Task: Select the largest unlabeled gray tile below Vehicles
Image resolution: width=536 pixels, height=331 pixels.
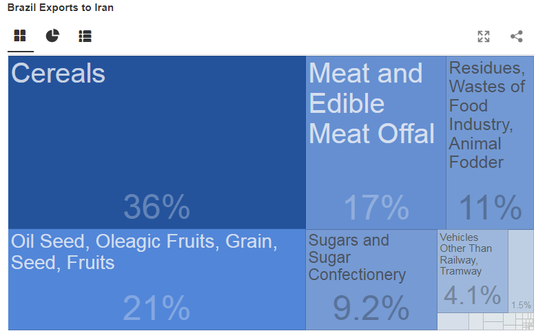Action: point(453,321)
